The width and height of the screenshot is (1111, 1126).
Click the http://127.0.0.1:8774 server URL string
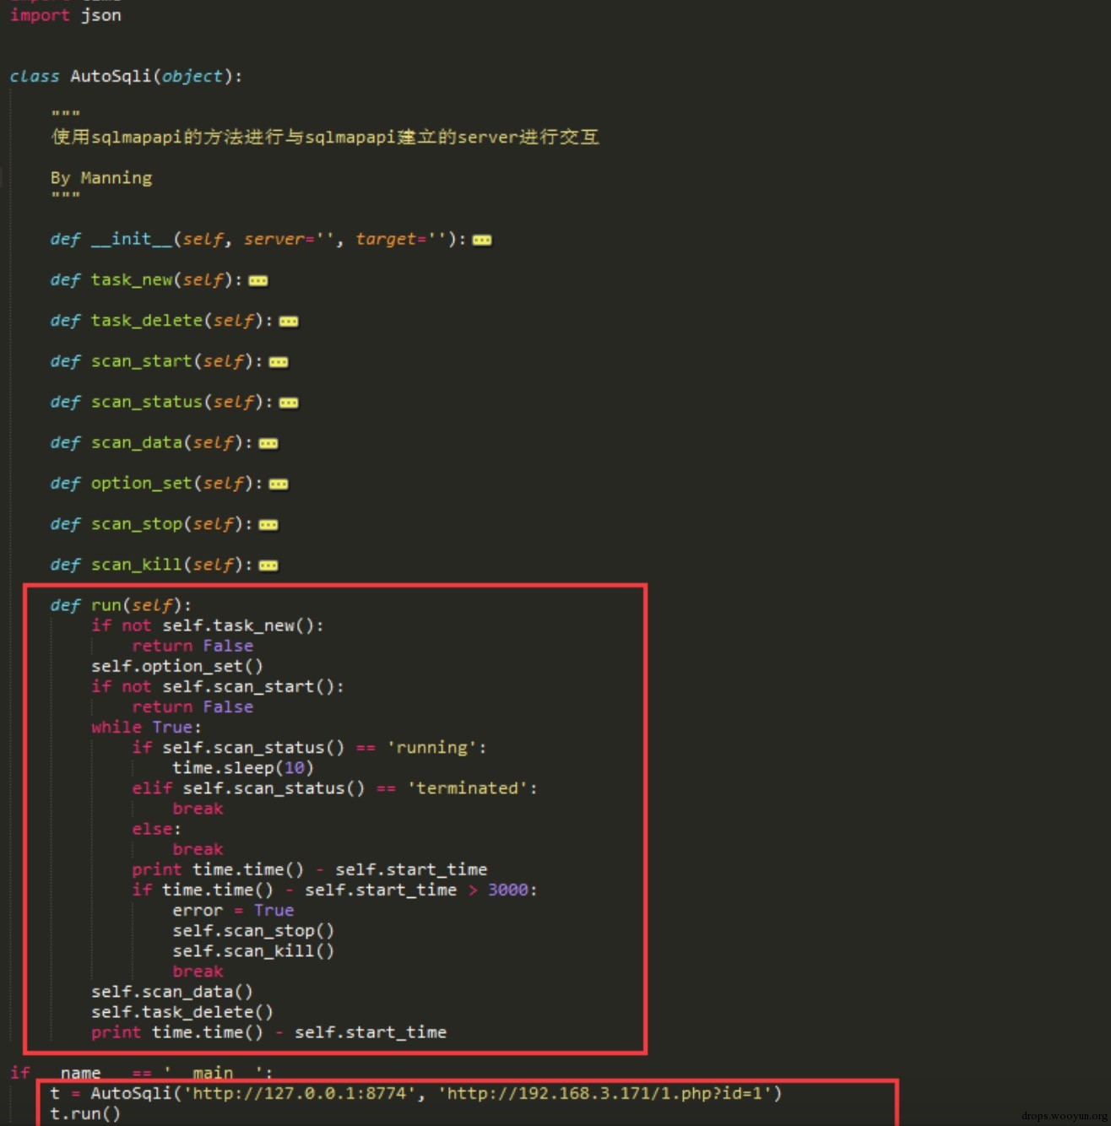[300, 1093]
